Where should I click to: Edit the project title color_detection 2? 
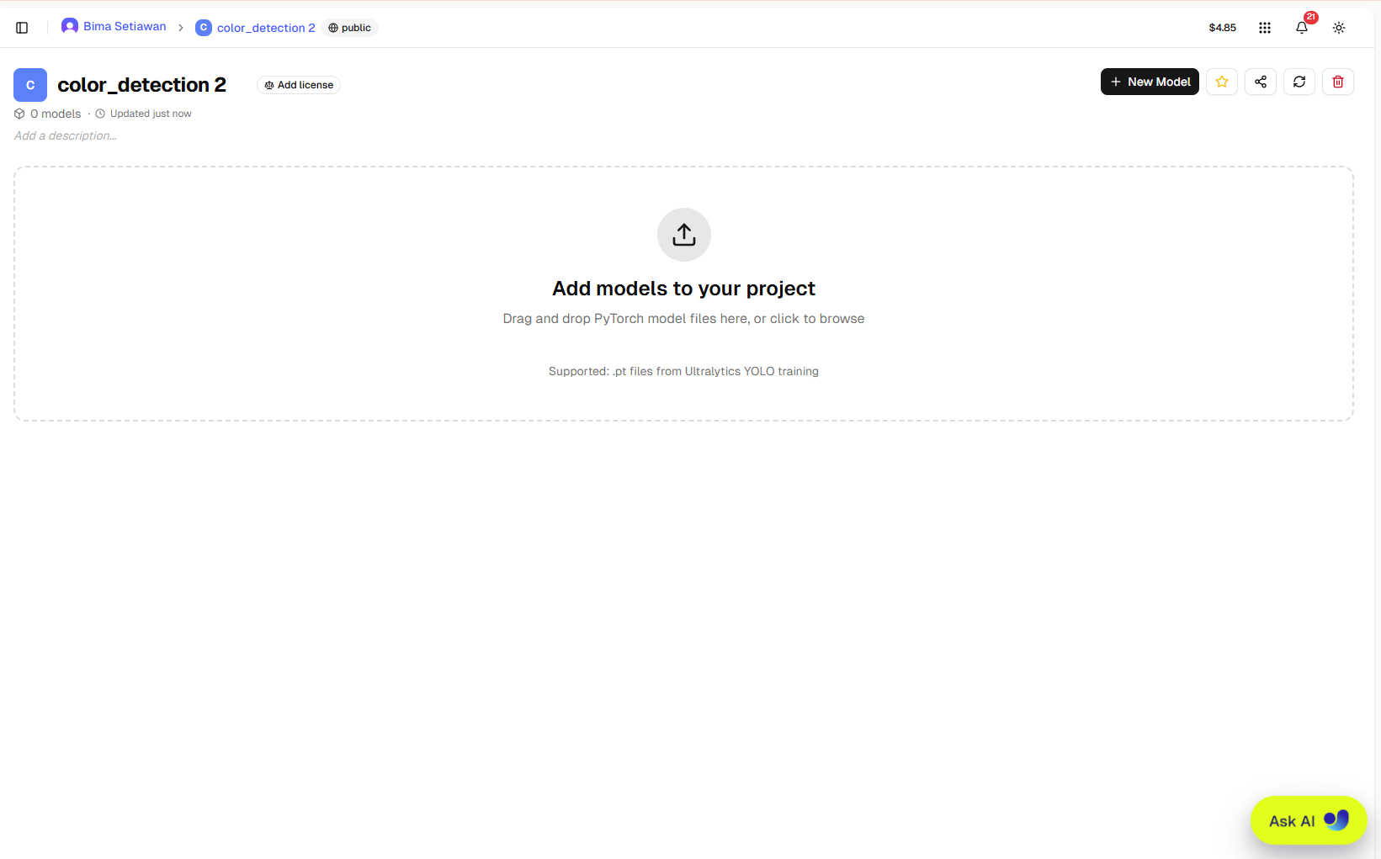(141, 85)
